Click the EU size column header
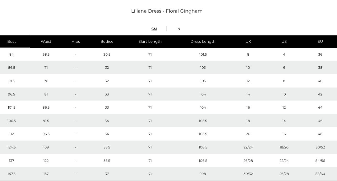The image size is (337, 181). (320, 41)
